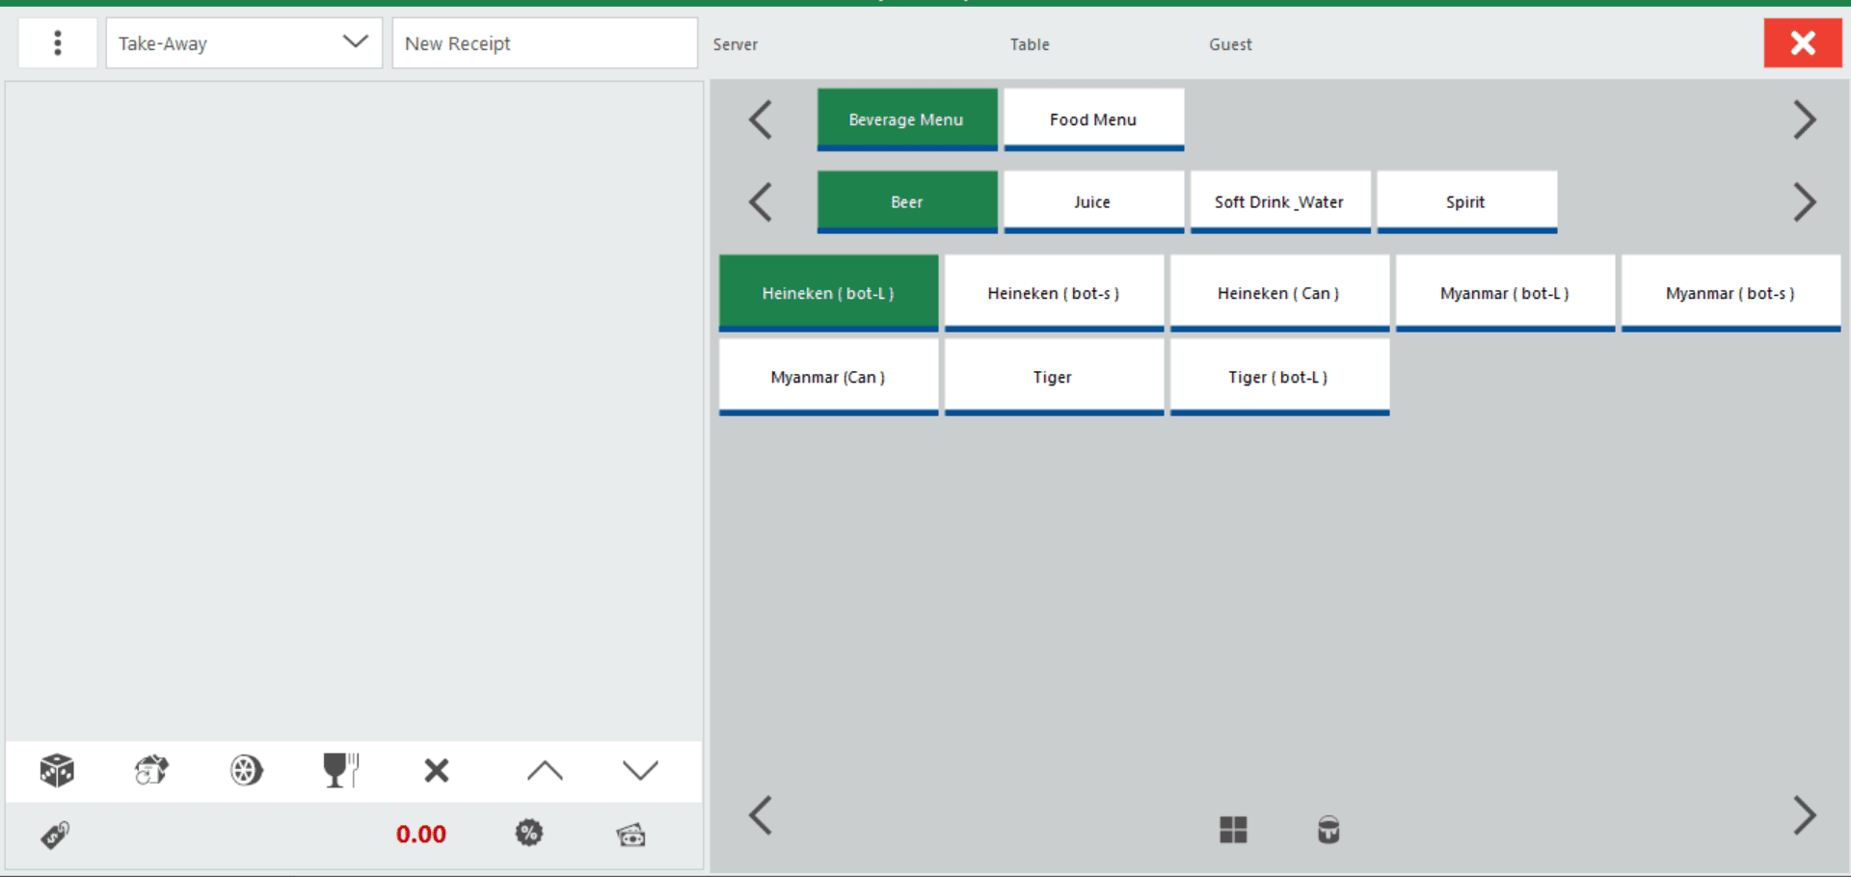Add Heineken ( bot-L ) to order
Screen dimensions: 1851x877
[x=829, y=294]
